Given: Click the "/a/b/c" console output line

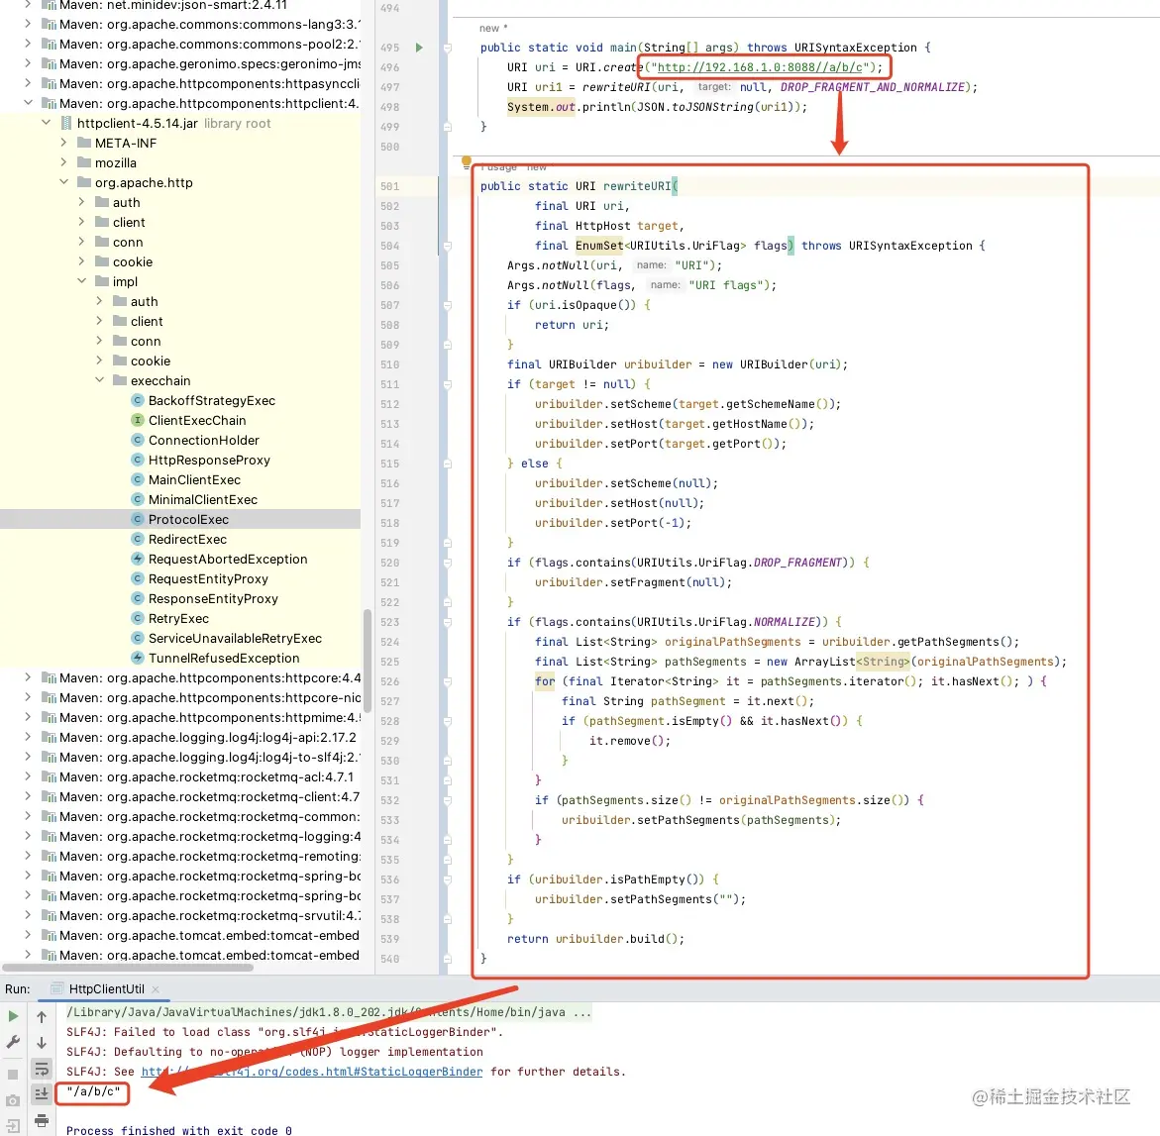Looking at the screenshot, I should tap(93, 1091).
